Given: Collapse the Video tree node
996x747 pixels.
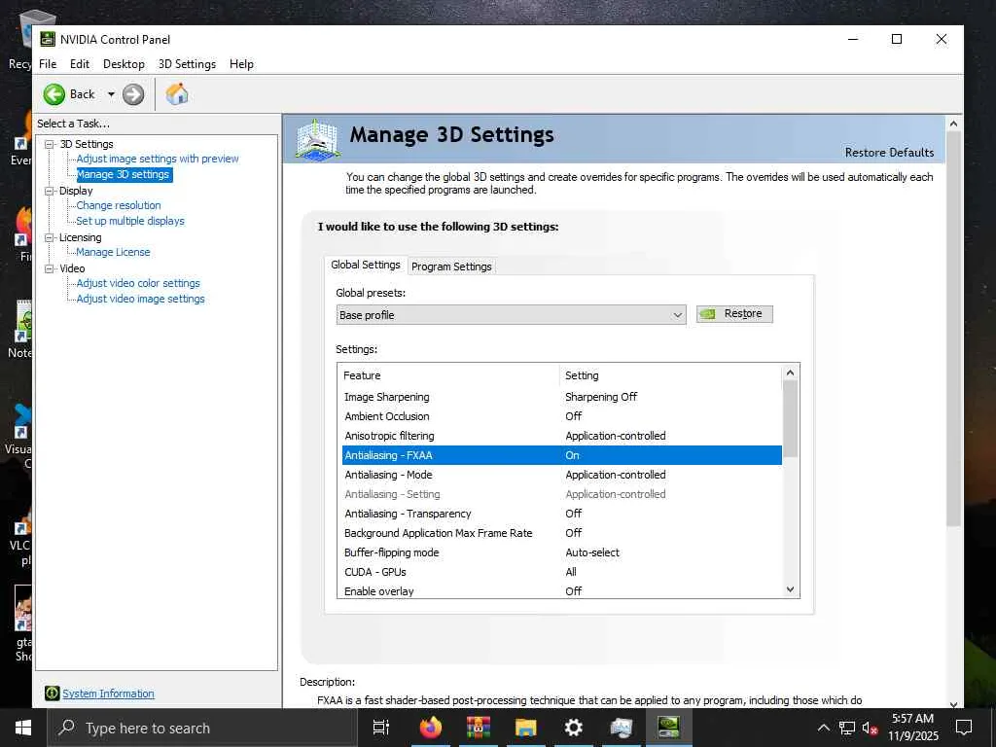Looking at the screenshot, I should [50, 268].
